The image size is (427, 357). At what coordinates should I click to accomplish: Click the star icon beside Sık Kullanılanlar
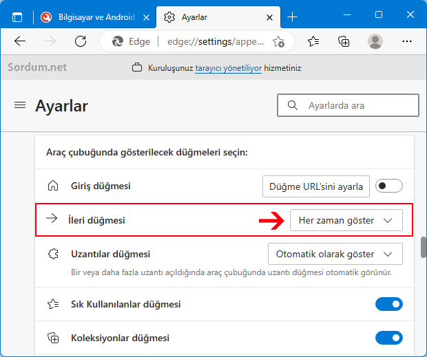click(x=53, y=304)
